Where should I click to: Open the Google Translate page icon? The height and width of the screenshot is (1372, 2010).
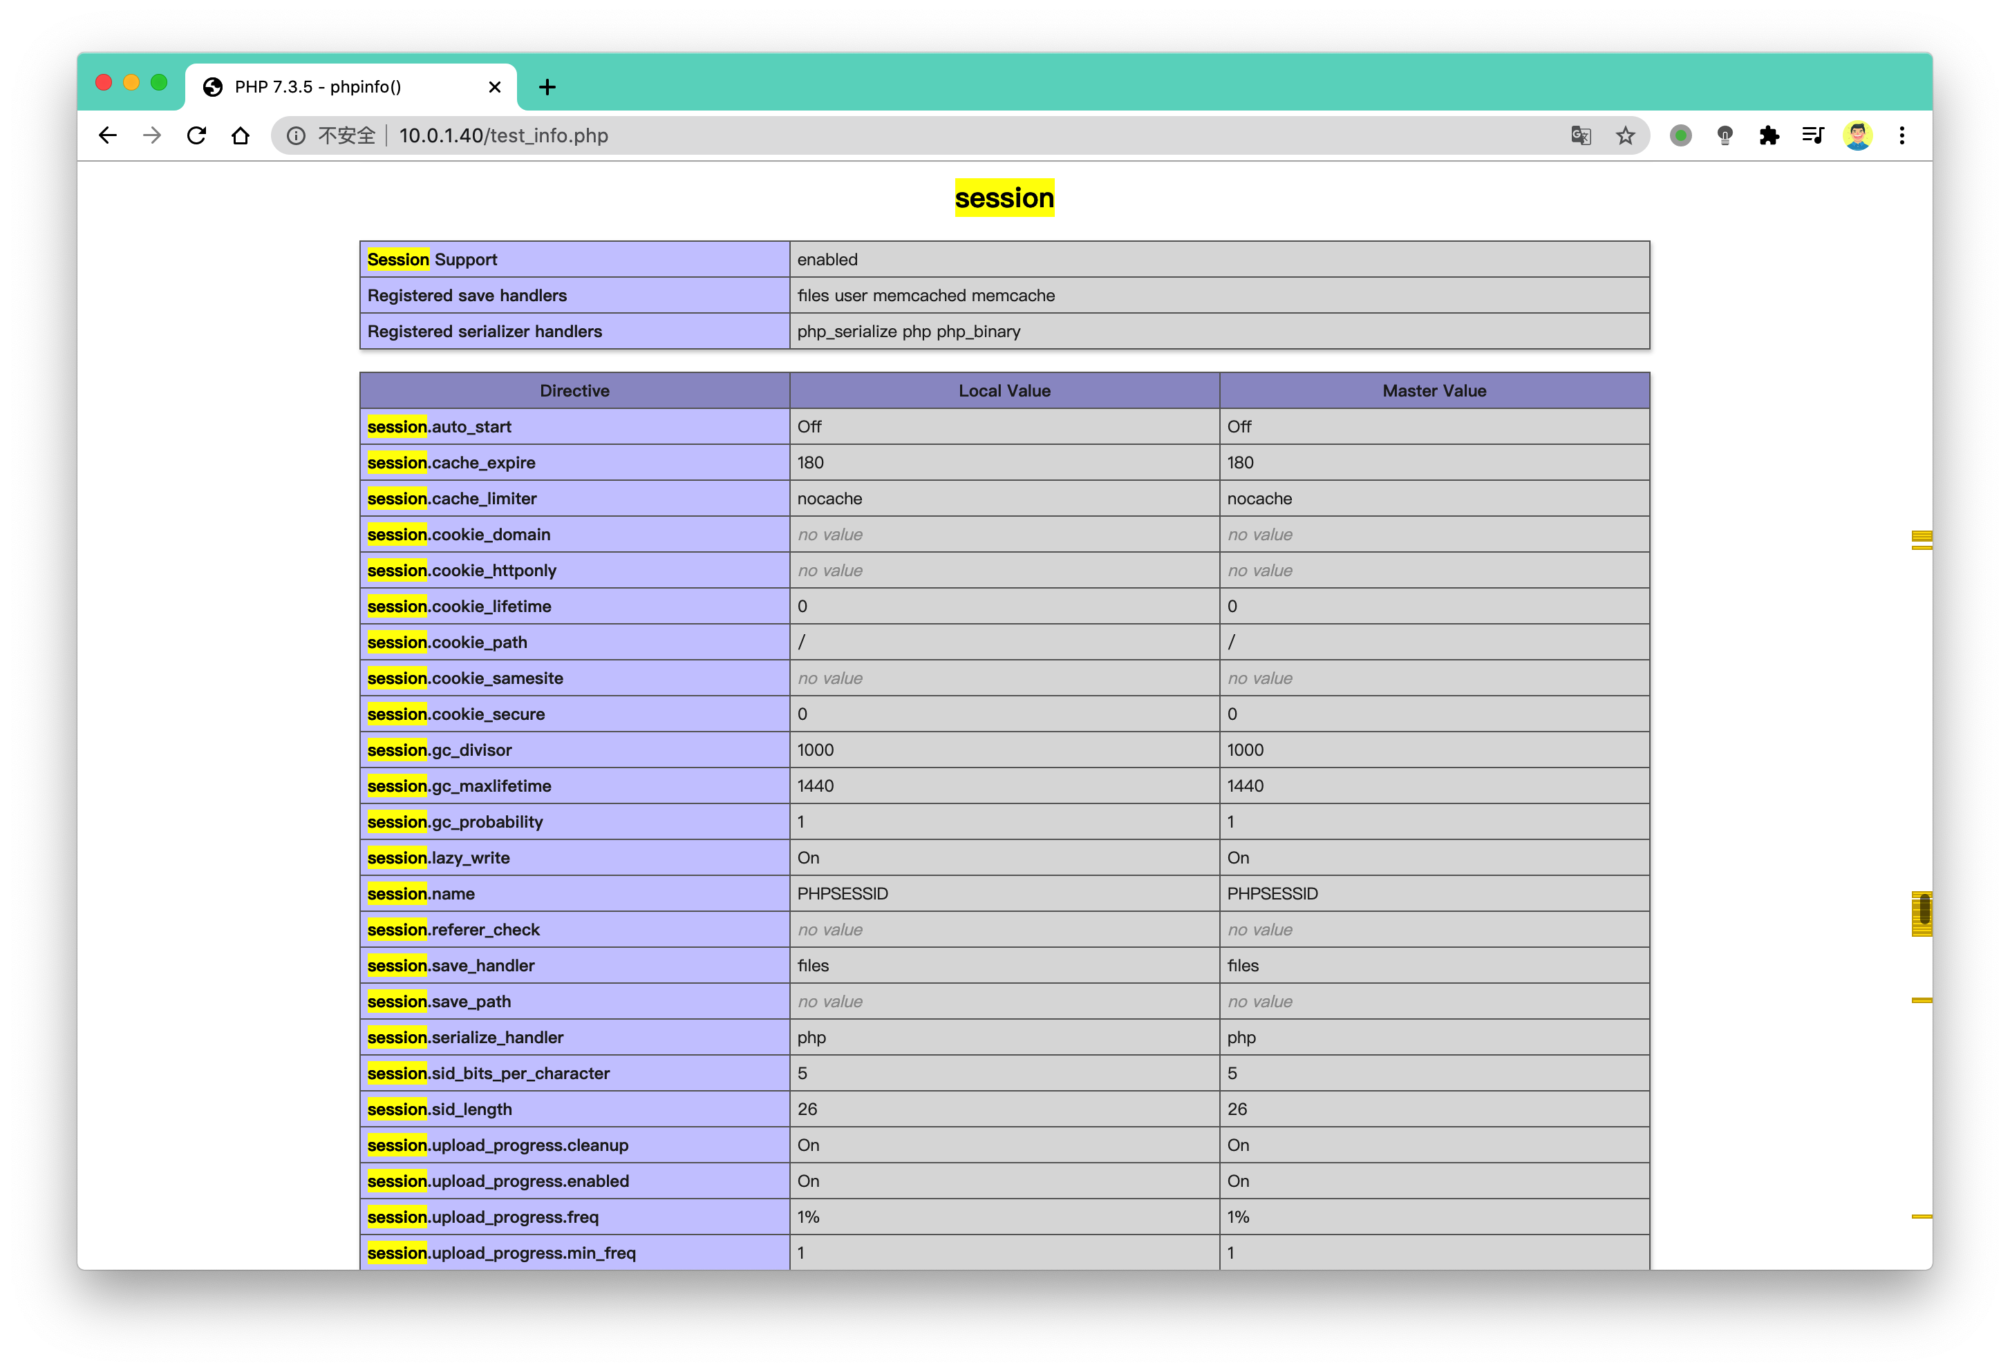pyautogui.click(x=1581, y=135)
